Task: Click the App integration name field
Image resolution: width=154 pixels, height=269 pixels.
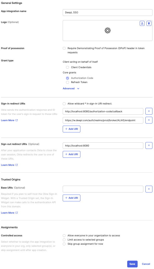Action: tap(107, 12)
